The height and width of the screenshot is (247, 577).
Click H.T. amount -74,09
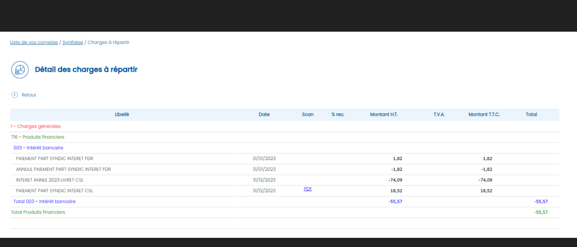(x=395, y=180)
